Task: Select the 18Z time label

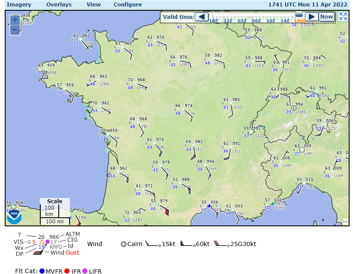Action: (x=213, y=20)
